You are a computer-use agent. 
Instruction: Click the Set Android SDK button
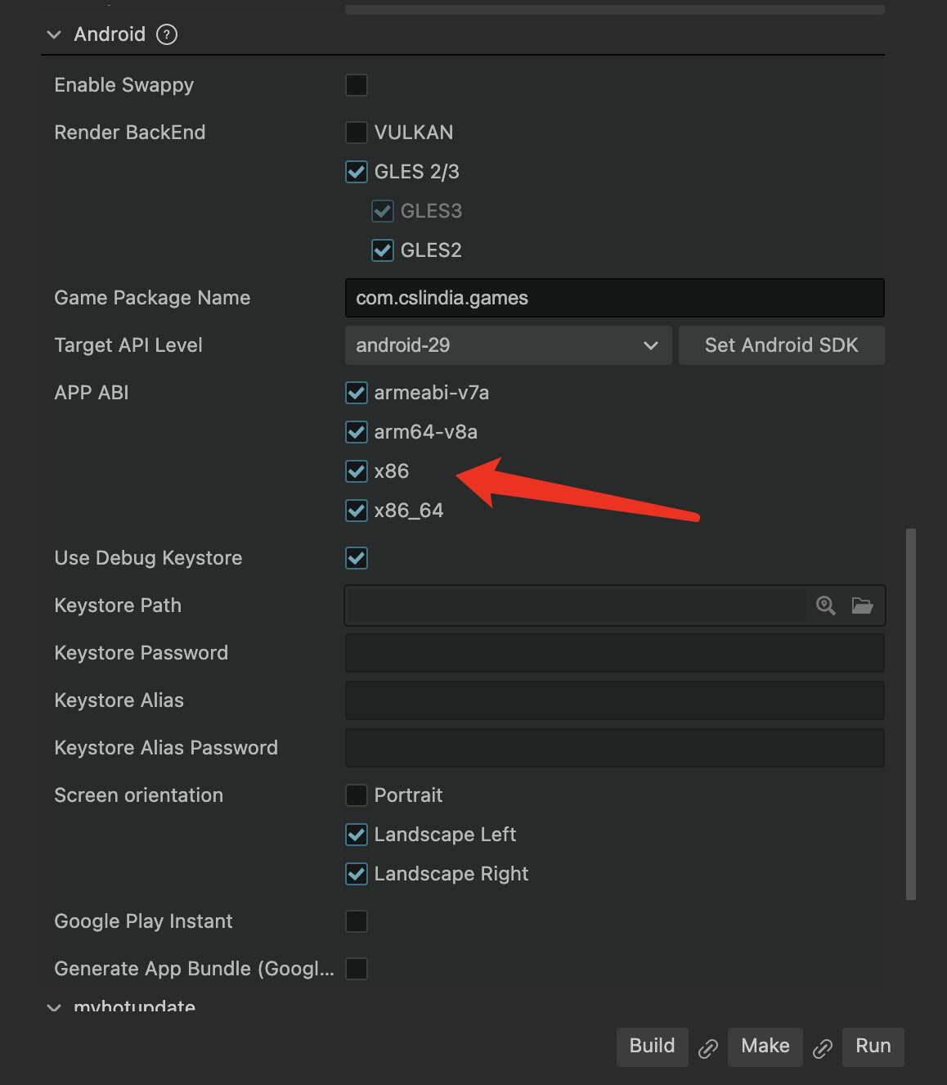coord(781,345)
